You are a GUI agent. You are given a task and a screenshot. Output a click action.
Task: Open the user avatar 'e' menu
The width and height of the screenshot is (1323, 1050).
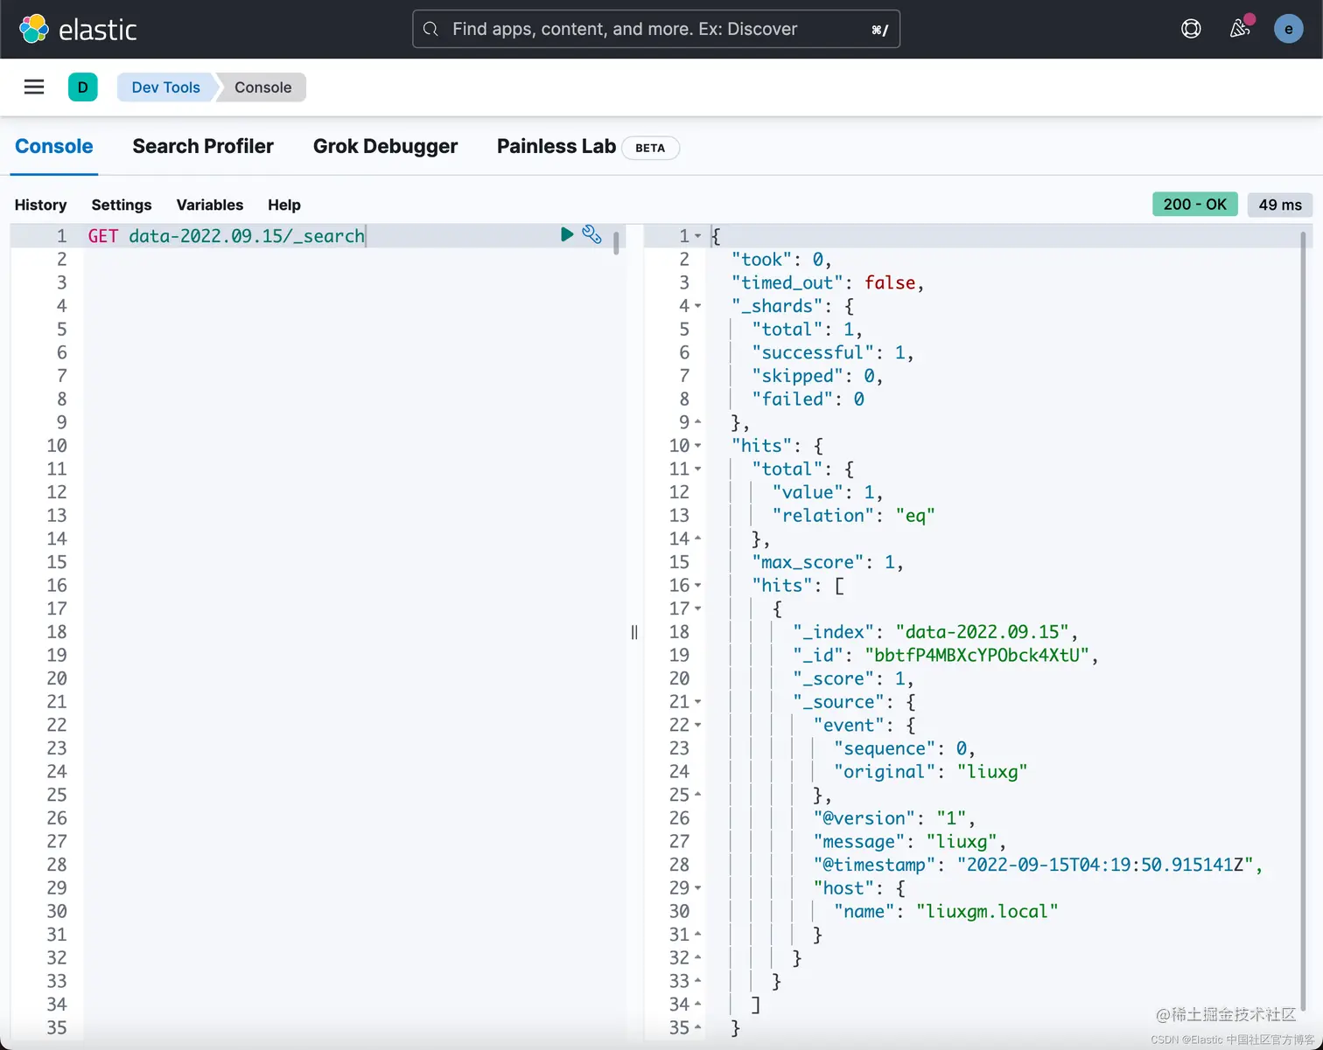(x=1288, y=29)
